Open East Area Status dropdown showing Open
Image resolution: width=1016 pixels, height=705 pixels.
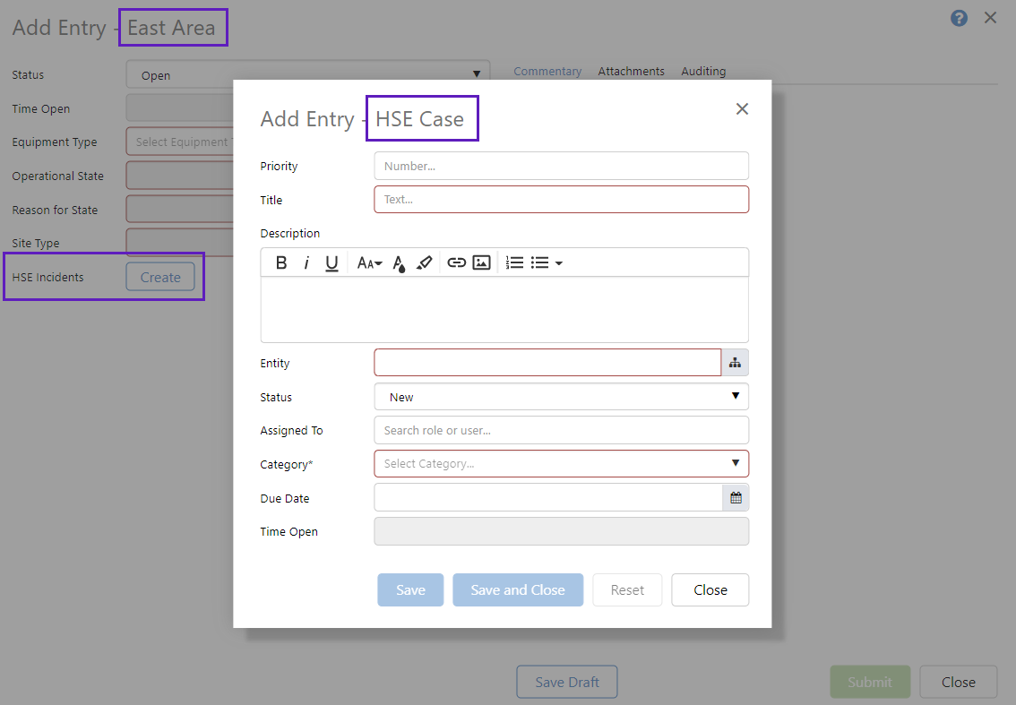point(308,74)
